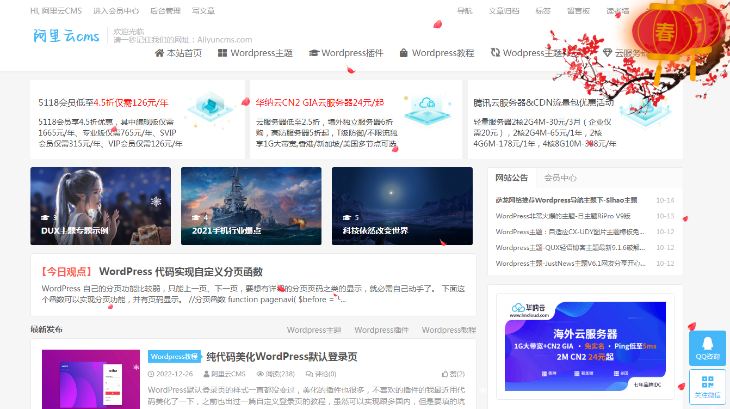Open the 标签 top link

point(543,11)
